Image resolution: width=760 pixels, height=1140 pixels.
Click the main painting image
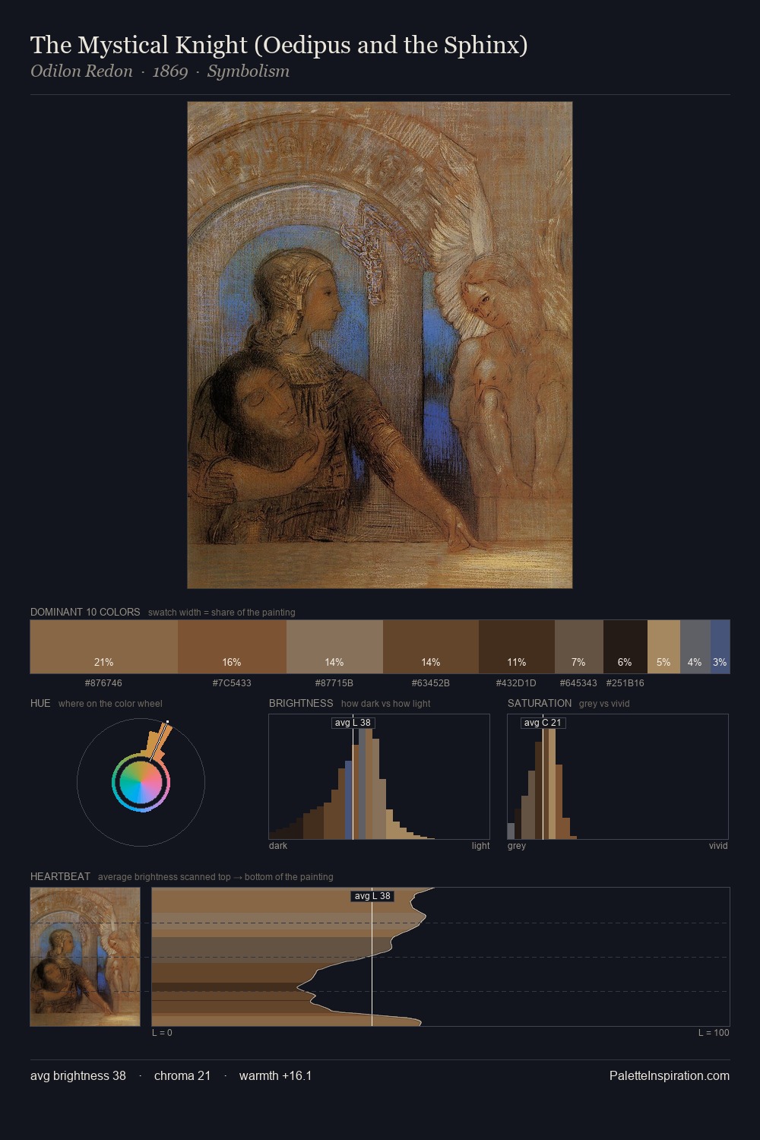click(x=380, y=345)
